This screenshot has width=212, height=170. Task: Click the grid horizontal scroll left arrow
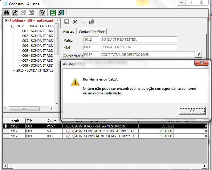(x=5, y=166)
